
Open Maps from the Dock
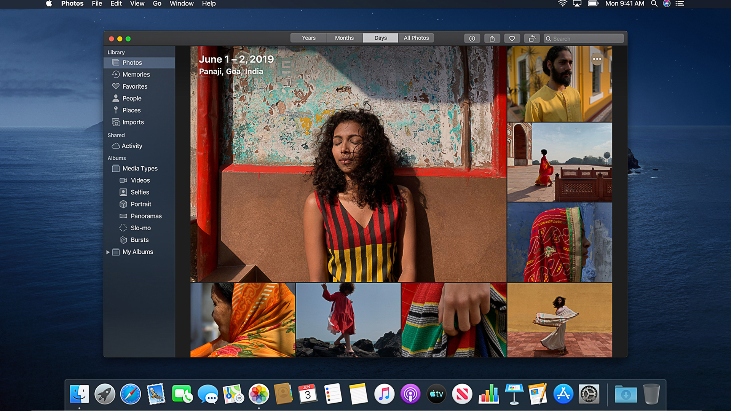coord(233,394)
